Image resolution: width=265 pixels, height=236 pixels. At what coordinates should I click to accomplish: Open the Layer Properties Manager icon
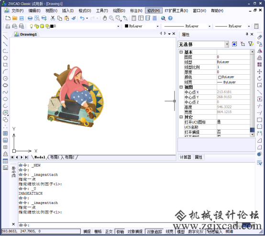point(8,26)
